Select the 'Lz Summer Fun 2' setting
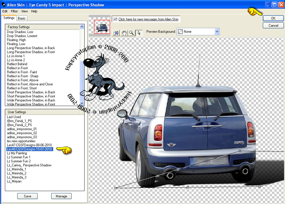285x204 pixels. pyautogui.click(x=19, y=161)
